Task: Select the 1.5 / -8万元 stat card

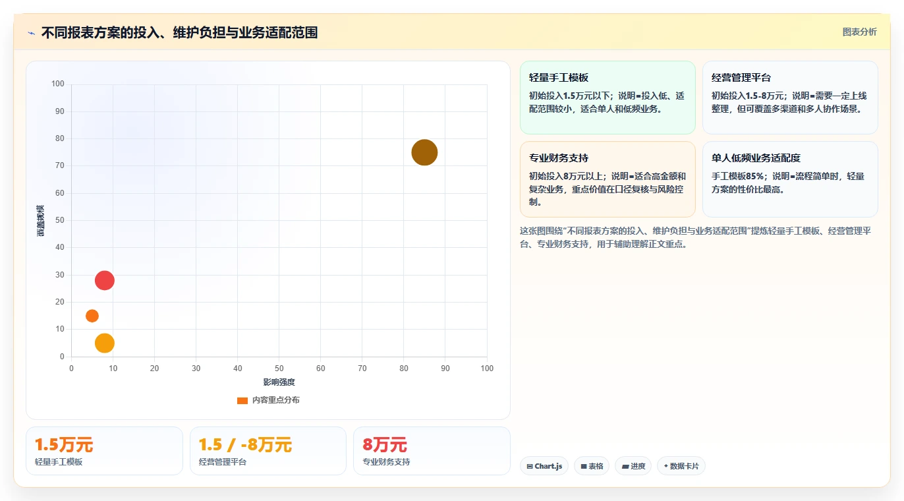Action: point(268,451)
